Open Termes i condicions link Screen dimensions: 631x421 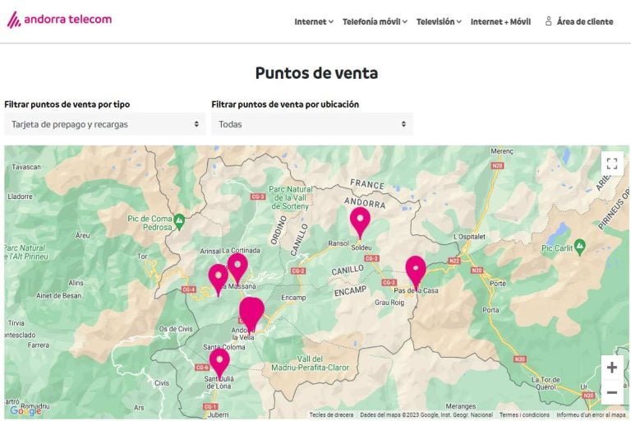[524, 414]
